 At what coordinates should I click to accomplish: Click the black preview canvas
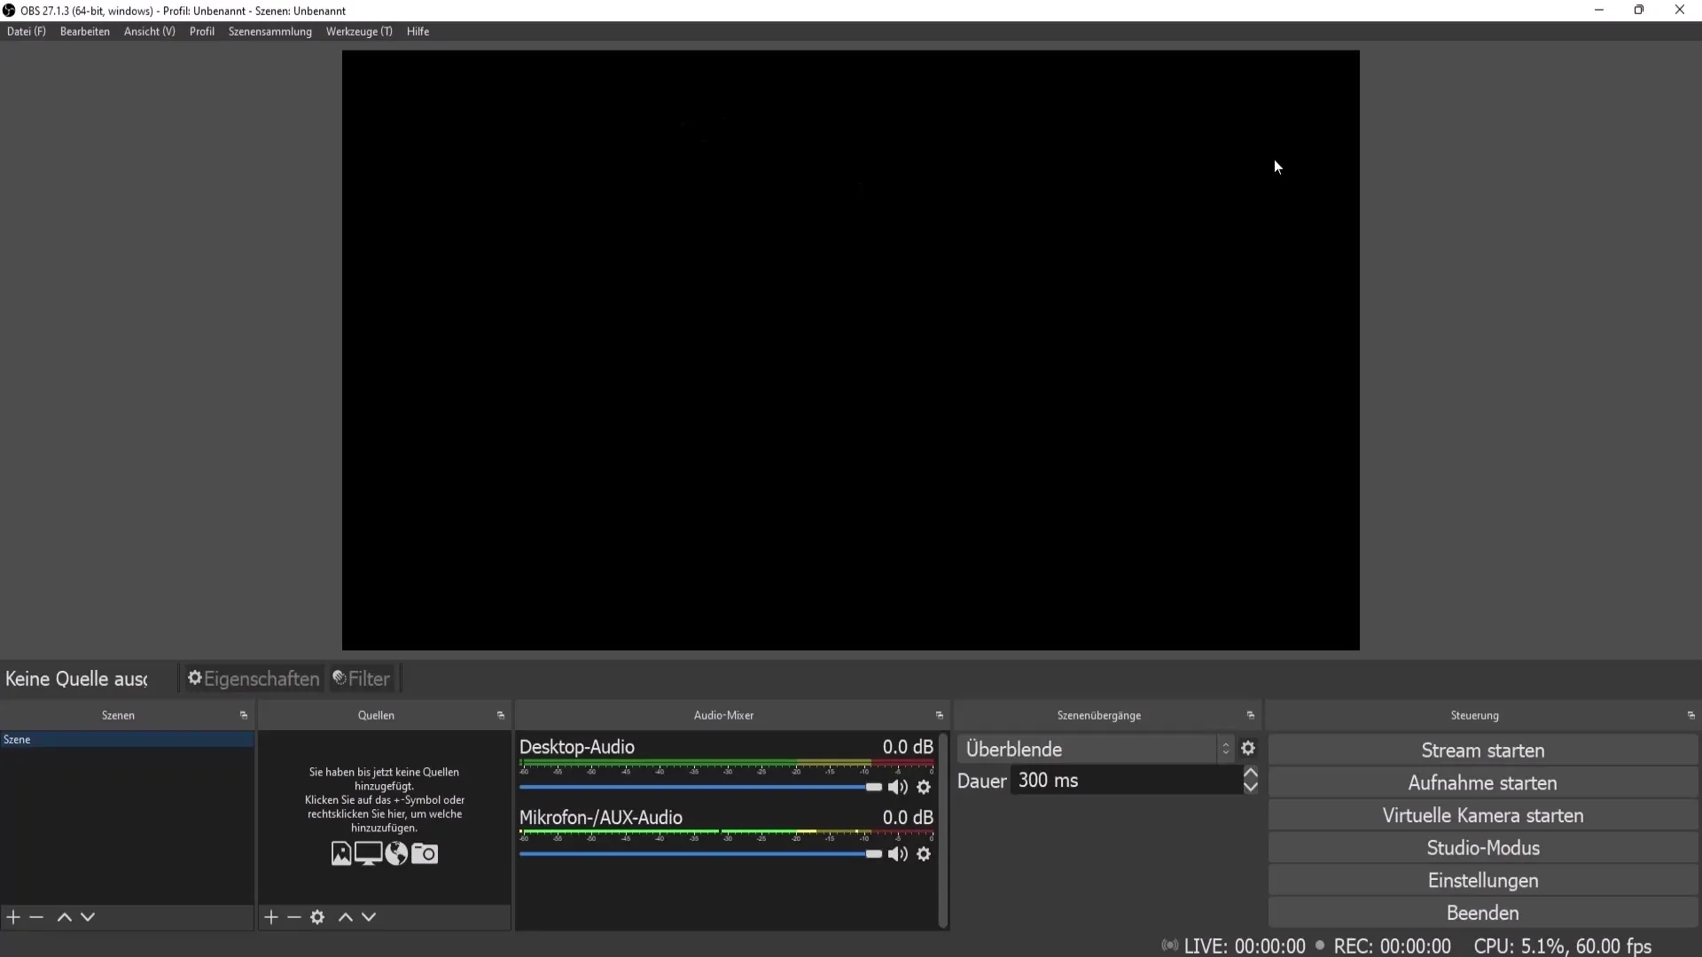[x=851, y=350]
